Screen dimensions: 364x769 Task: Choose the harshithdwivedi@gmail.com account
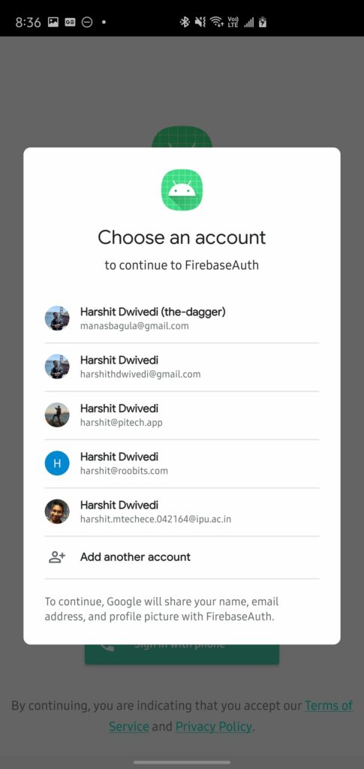(182, 366)
